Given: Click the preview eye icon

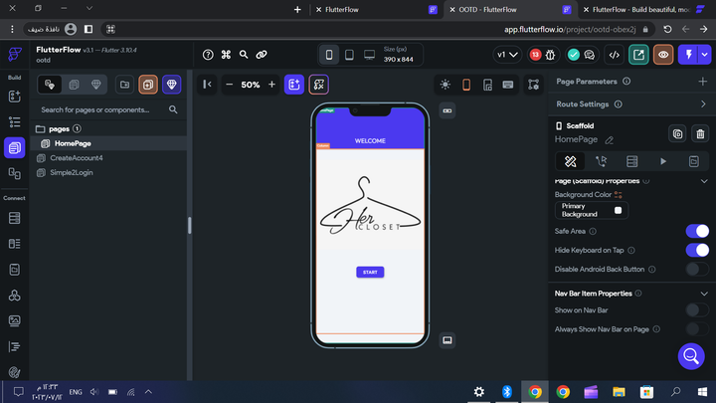Looking at the screenshot, I should coord(663,55).
